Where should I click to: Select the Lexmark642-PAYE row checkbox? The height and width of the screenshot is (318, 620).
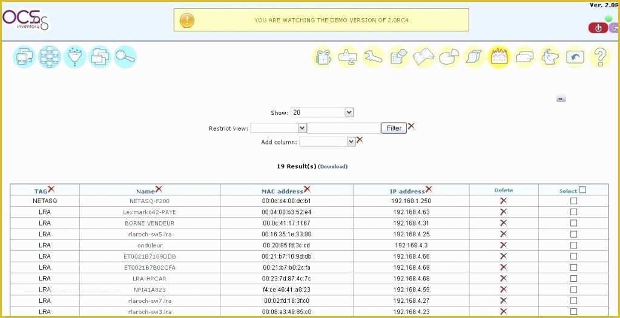click(x=574, y=212)
